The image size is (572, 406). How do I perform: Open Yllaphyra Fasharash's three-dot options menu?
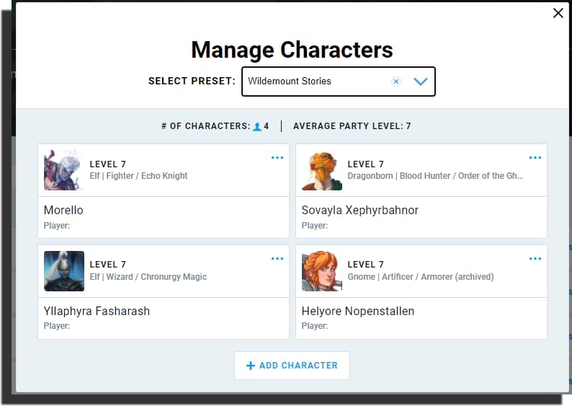277,259
